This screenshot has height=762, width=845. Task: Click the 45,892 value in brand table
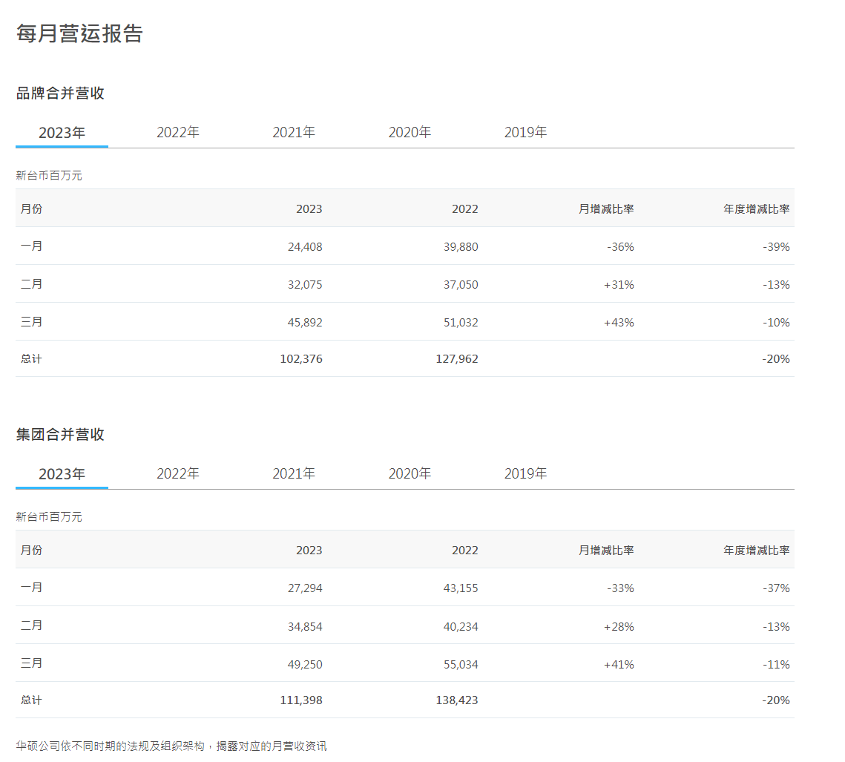(305, 323)
